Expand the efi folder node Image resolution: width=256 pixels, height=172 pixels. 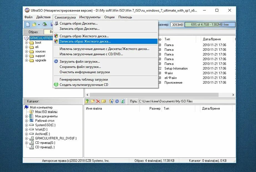26,47
